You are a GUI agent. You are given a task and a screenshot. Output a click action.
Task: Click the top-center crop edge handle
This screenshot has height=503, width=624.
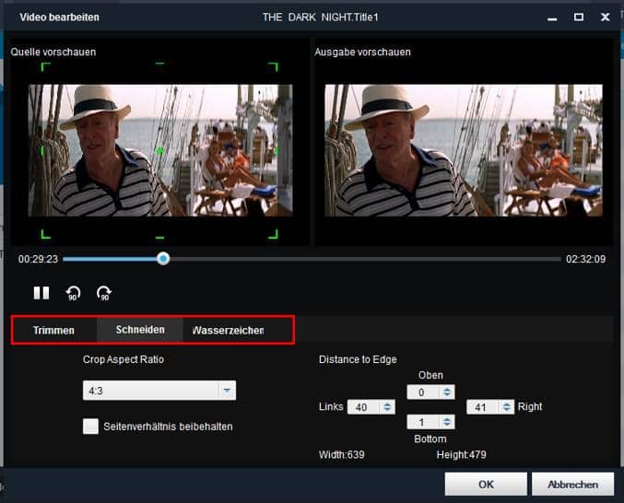pyautogui.click(x=159, y=64)
